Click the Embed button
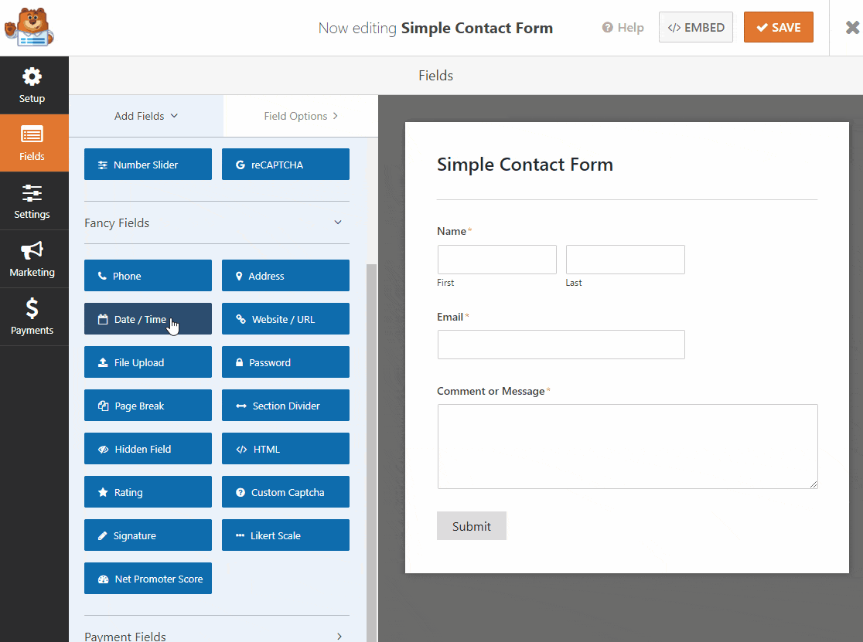 [x=696, y=28]
